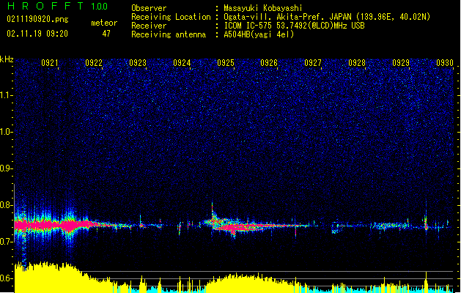461x293 pixels.
Task: Click the 0927 time marker
Action: [313, 63]
